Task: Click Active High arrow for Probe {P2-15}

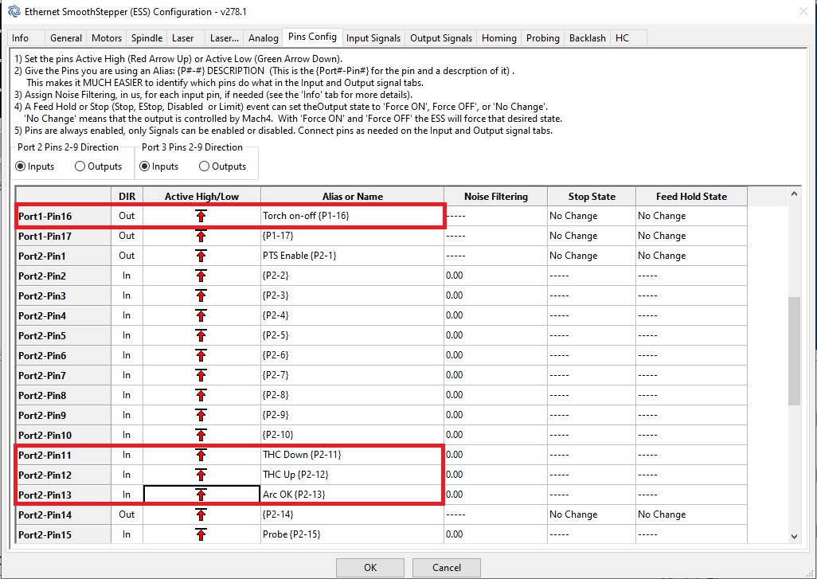Action: (201, 534)
